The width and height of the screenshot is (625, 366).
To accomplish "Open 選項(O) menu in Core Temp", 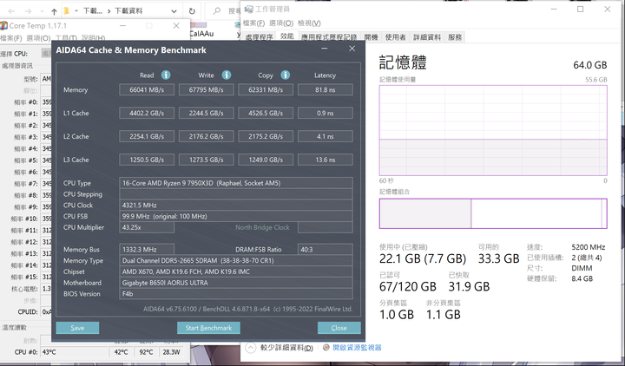I will (x=38, y=38).
